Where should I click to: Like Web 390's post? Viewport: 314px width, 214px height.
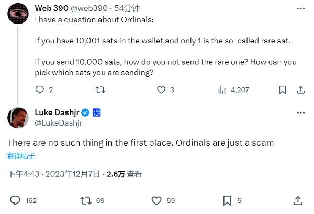pos(162,90)
